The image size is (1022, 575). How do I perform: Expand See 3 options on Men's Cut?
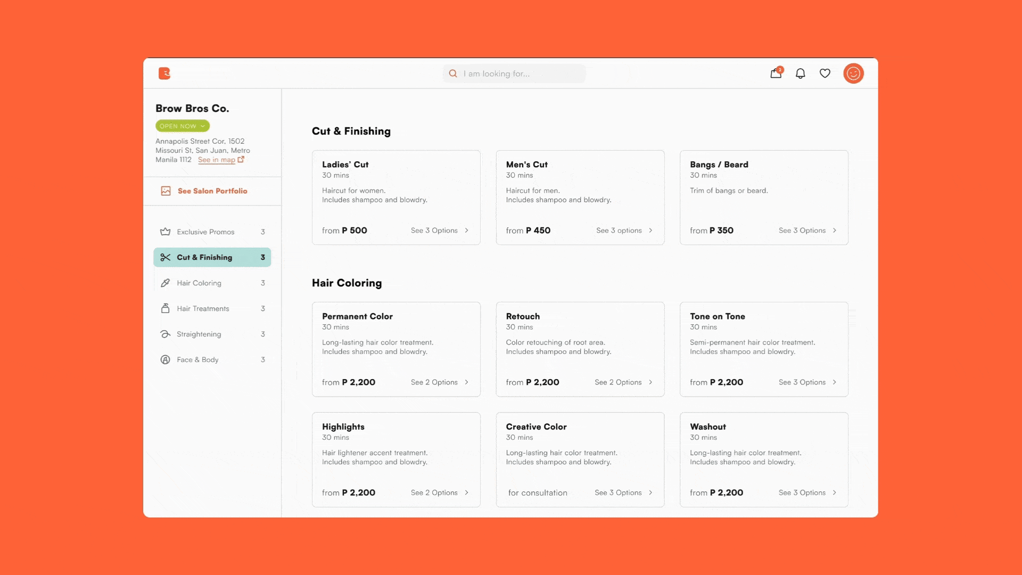tap(624, 231)
